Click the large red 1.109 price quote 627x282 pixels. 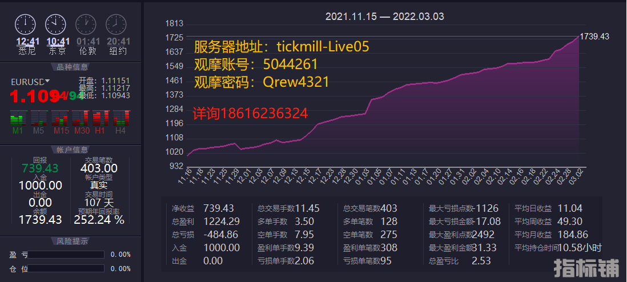point(34,96)
